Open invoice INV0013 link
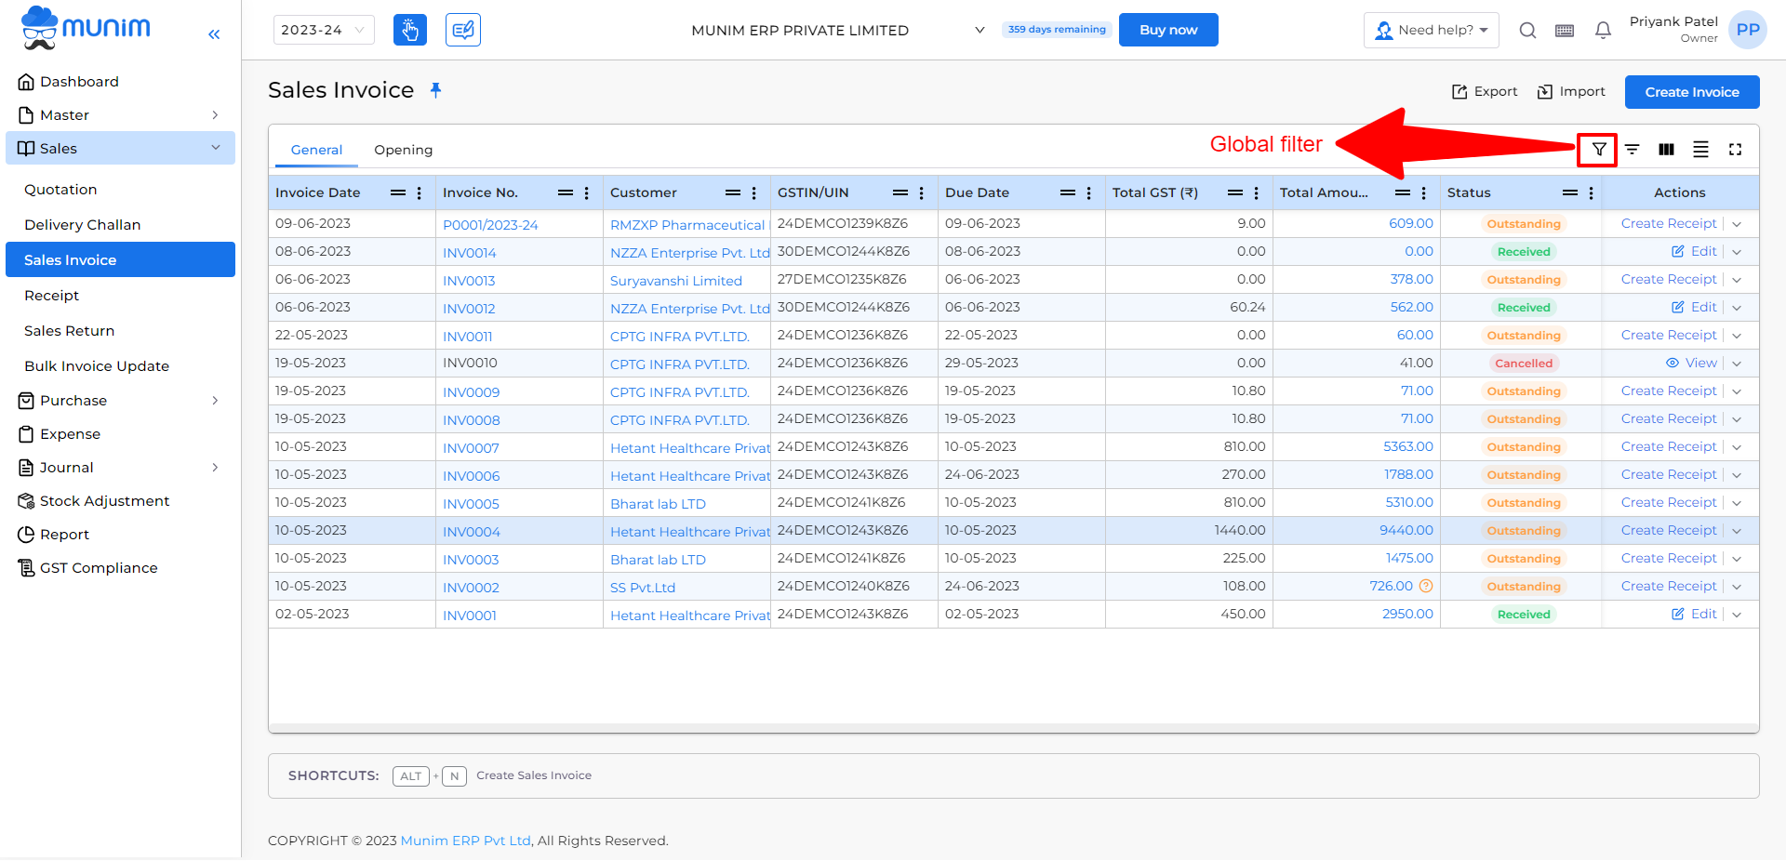The image size is (1786, 861). click(x=469, y=281)
